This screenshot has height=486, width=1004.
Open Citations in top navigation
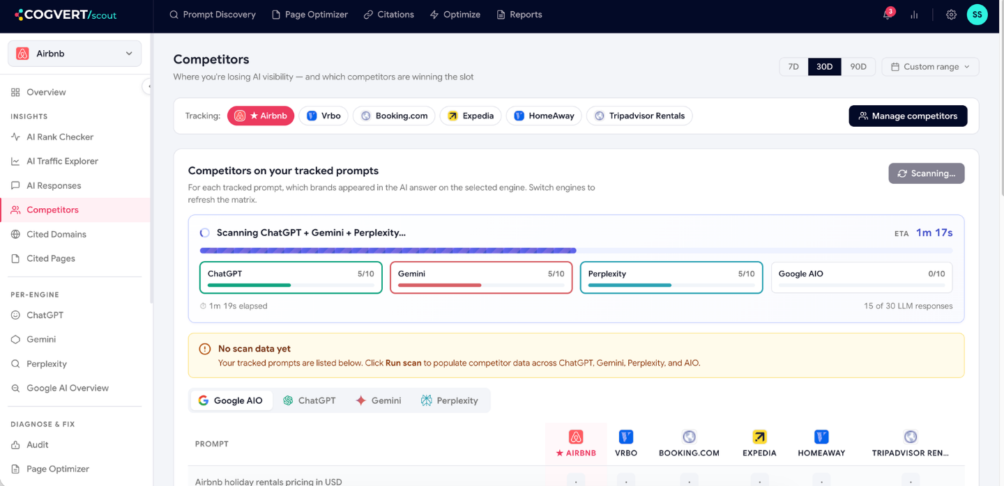pyautogui.click(x=388, y=15)
